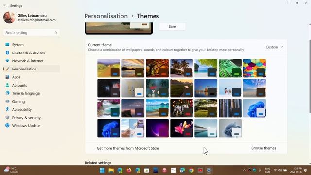Viewport: 311px width, 175px height.
Task: Choose the Windows spotlight collage theme
Action: click(133, 128)
